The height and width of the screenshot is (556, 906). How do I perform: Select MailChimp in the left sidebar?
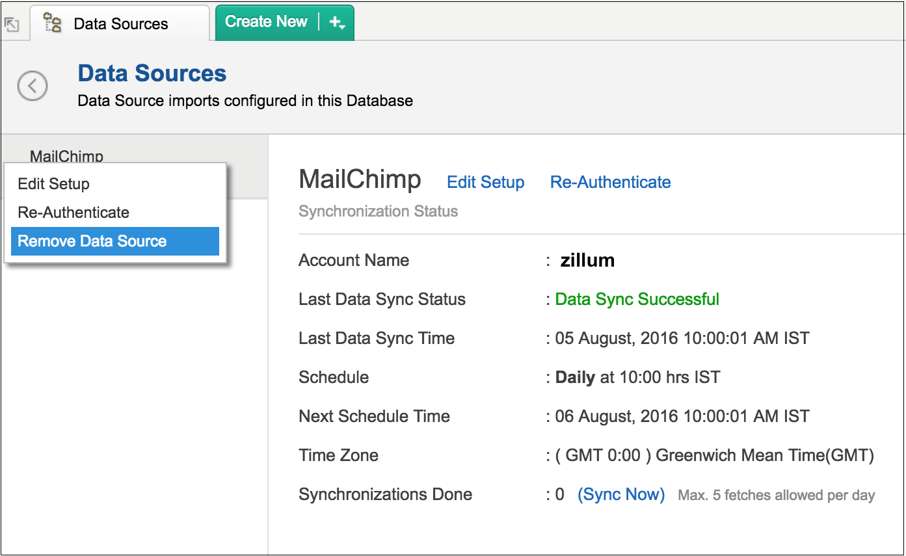[66, 156]
